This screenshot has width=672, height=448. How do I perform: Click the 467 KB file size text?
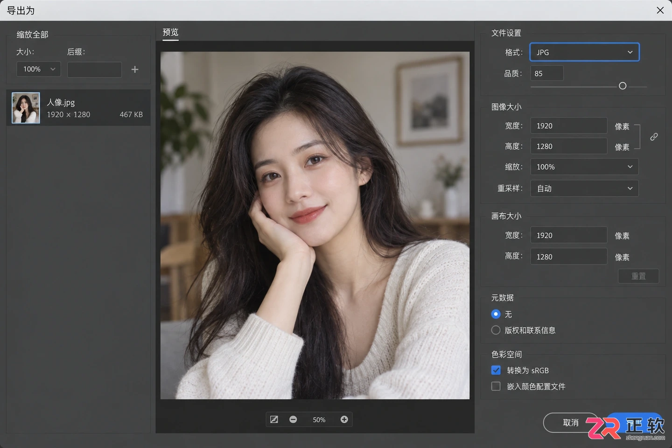(131, 114)
